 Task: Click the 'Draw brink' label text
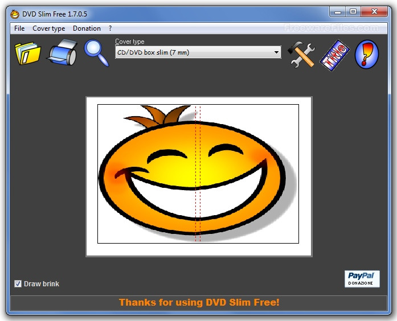pos(42,284)
